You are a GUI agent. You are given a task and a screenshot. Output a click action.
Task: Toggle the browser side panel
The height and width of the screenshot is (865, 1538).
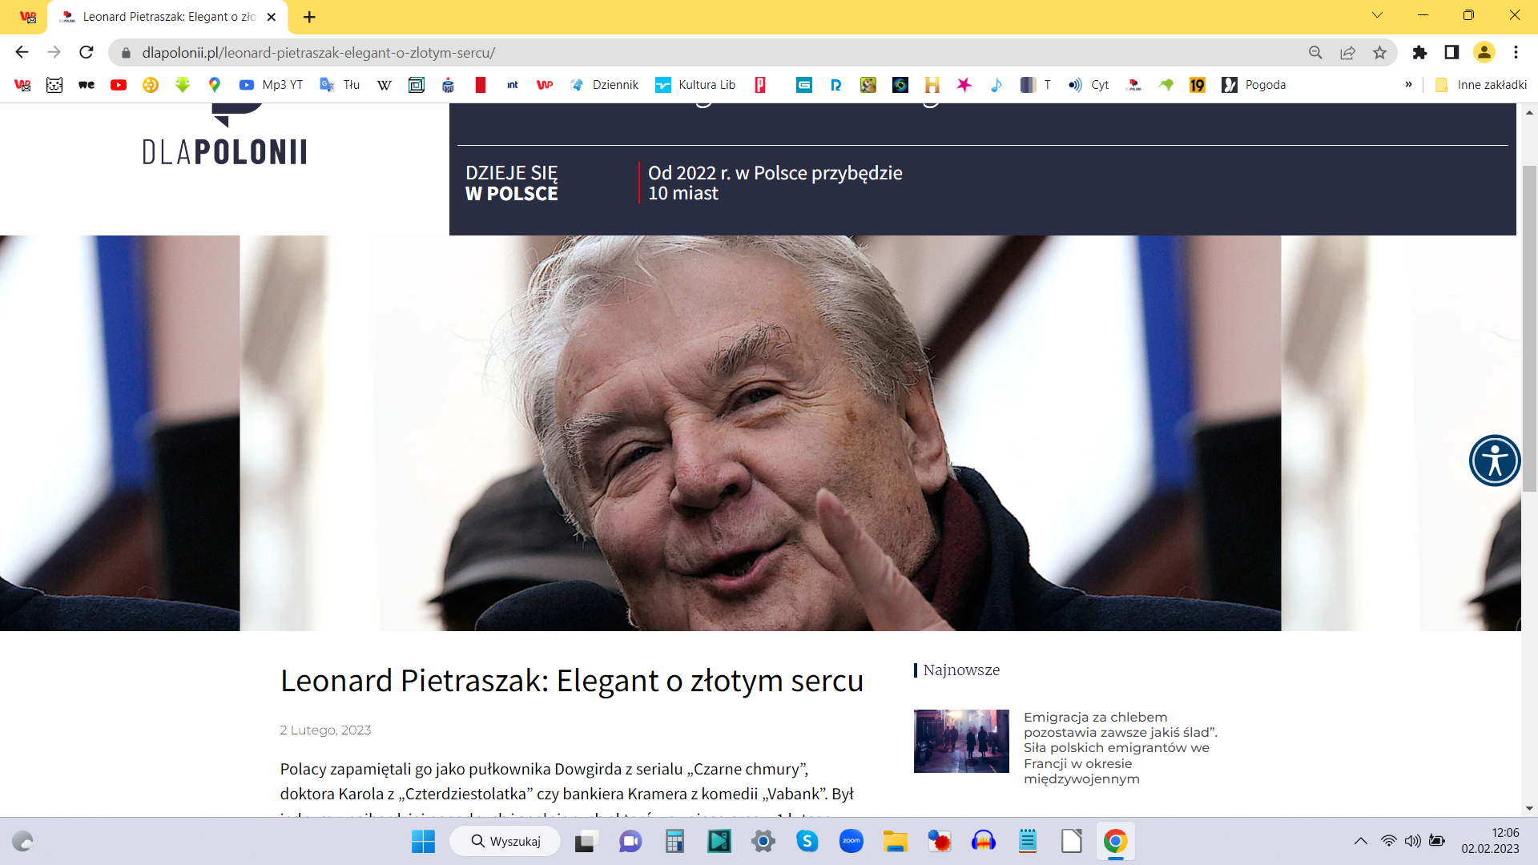[x=1451, y=52]
